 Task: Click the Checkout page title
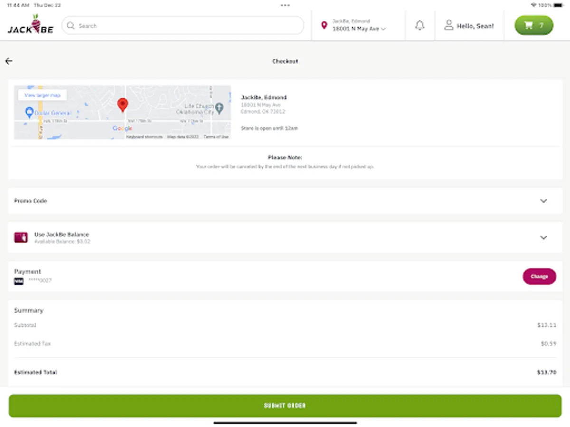(285, 61)
